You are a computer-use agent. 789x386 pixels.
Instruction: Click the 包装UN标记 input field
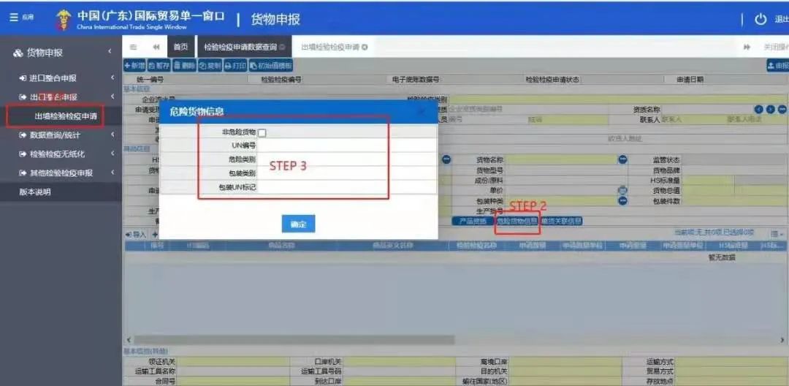(346, 186)
